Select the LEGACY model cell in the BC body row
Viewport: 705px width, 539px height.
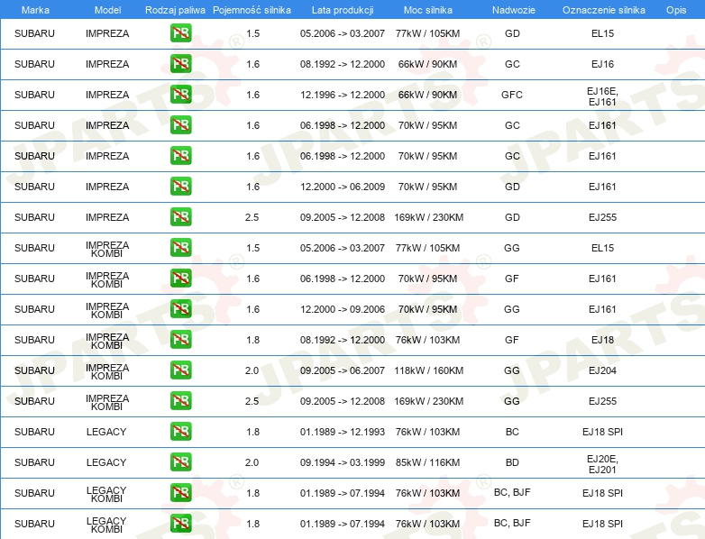pyautogui.click(x=106, y=432)
